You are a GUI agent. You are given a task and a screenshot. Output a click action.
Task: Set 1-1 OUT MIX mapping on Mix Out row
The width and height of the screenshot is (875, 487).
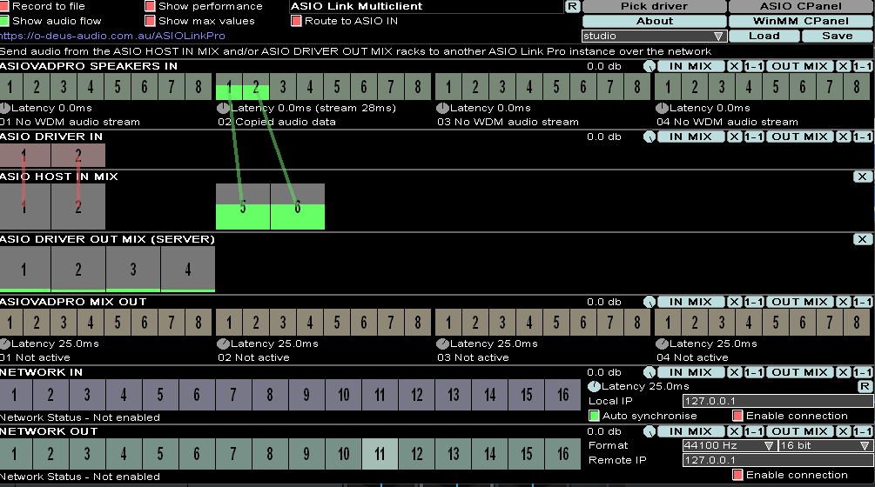(863, 302)
